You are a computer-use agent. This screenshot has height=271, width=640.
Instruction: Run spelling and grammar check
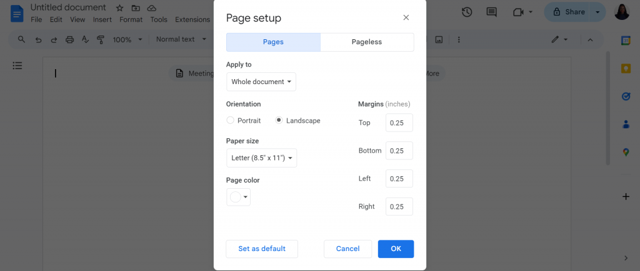(x=85, y=39)
